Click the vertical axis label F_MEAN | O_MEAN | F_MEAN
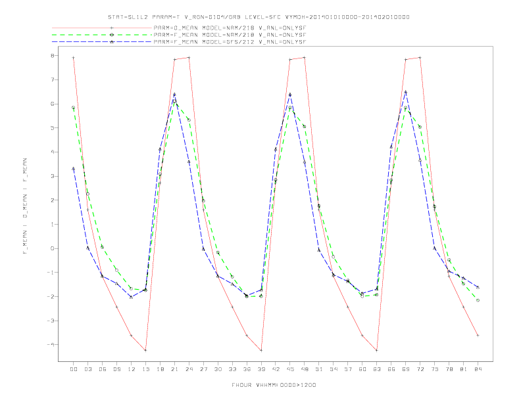The height and width of the screenshot is (402, 521). [25, 206]
